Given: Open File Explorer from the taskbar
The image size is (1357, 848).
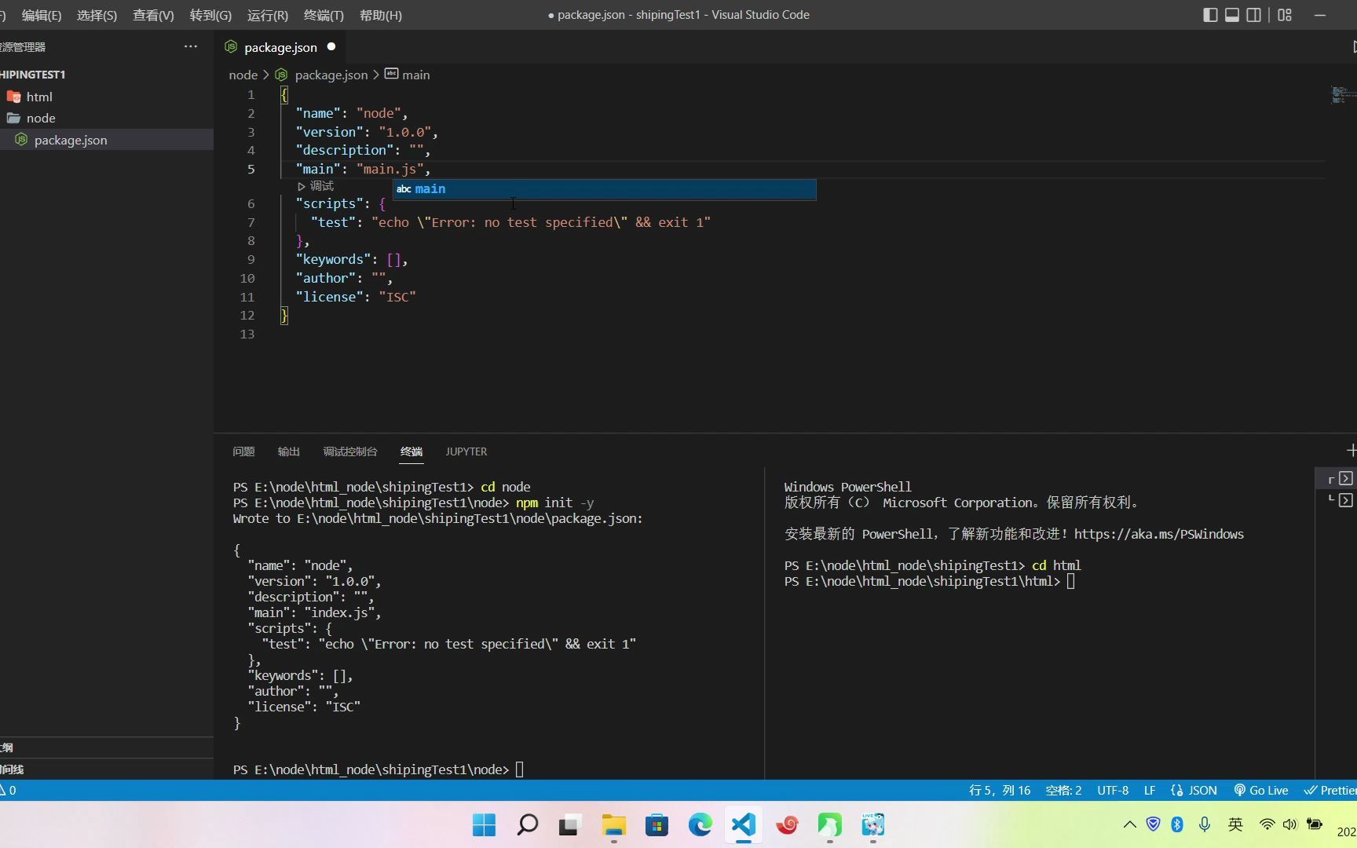Looking at the screenshot, I should 613,825.
